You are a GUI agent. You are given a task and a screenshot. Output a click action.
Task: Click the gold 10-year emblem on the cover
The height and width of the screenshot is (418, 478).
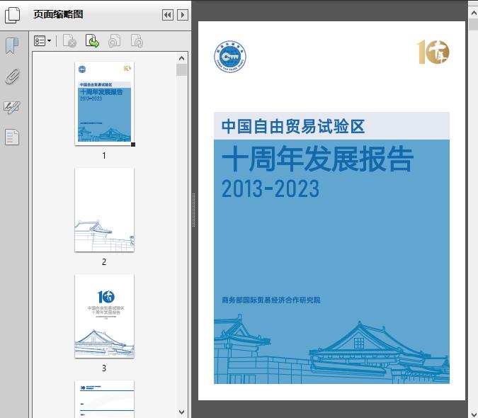[433, 52]
